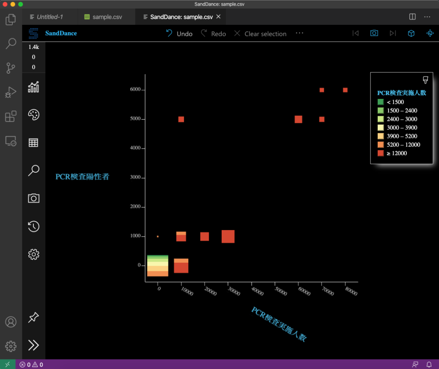
Task: Click the Undo button
Action: [x=179, y=33]
